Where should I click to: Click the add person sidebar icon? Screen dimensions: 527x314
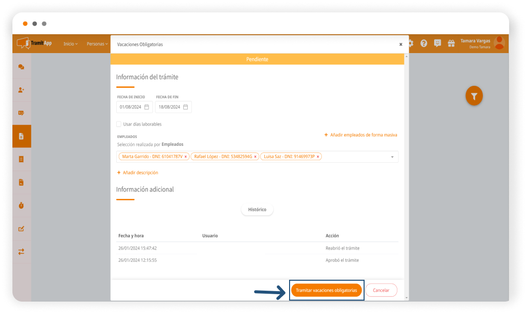pos(21,90)
